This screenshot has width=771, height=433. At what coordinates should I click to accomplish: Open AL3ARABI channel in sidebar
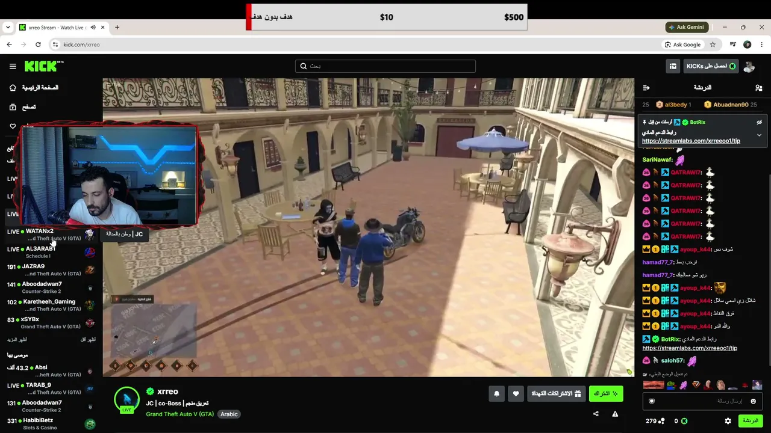click(x=51, y=252)
